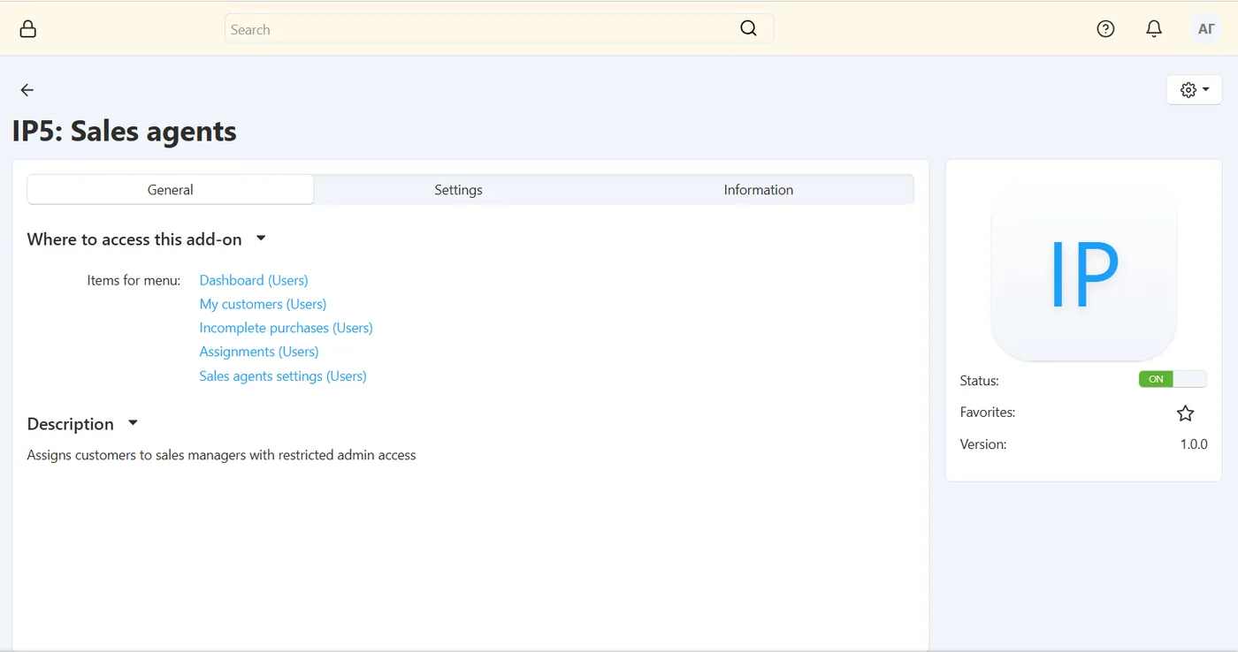The width and height of the screenshot is (1238, 652).
Task: Switch to the Settings tab
Action: click(x=458, y=190)
